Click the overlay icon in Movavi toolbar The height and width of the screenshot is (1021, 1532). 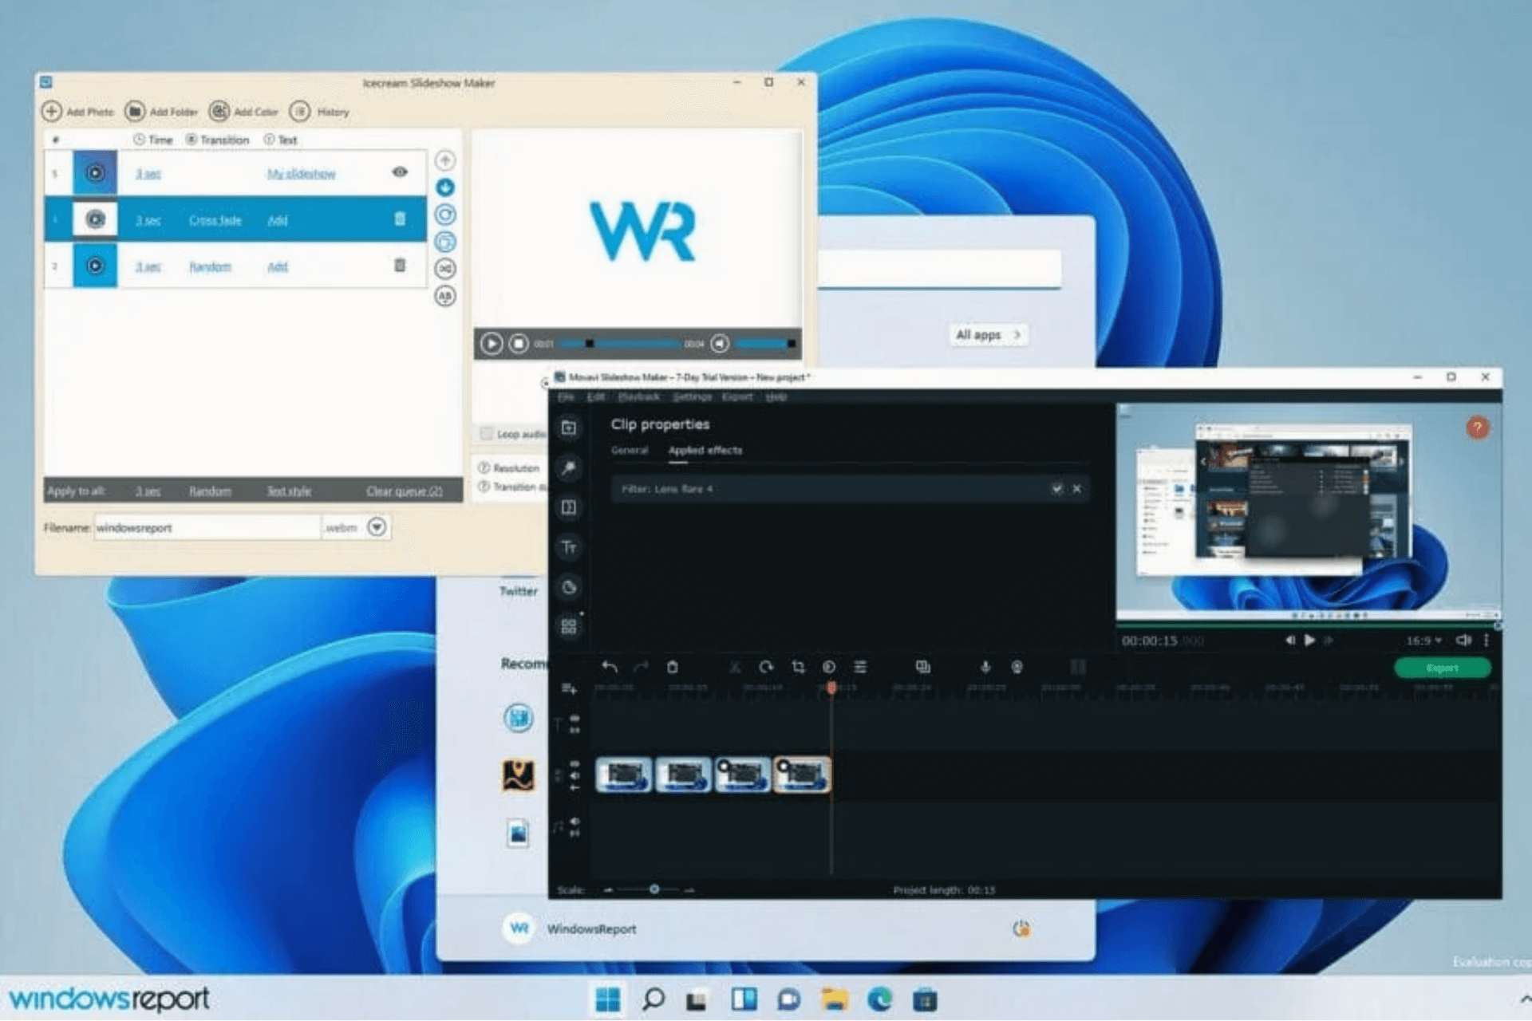pos(923,667)
